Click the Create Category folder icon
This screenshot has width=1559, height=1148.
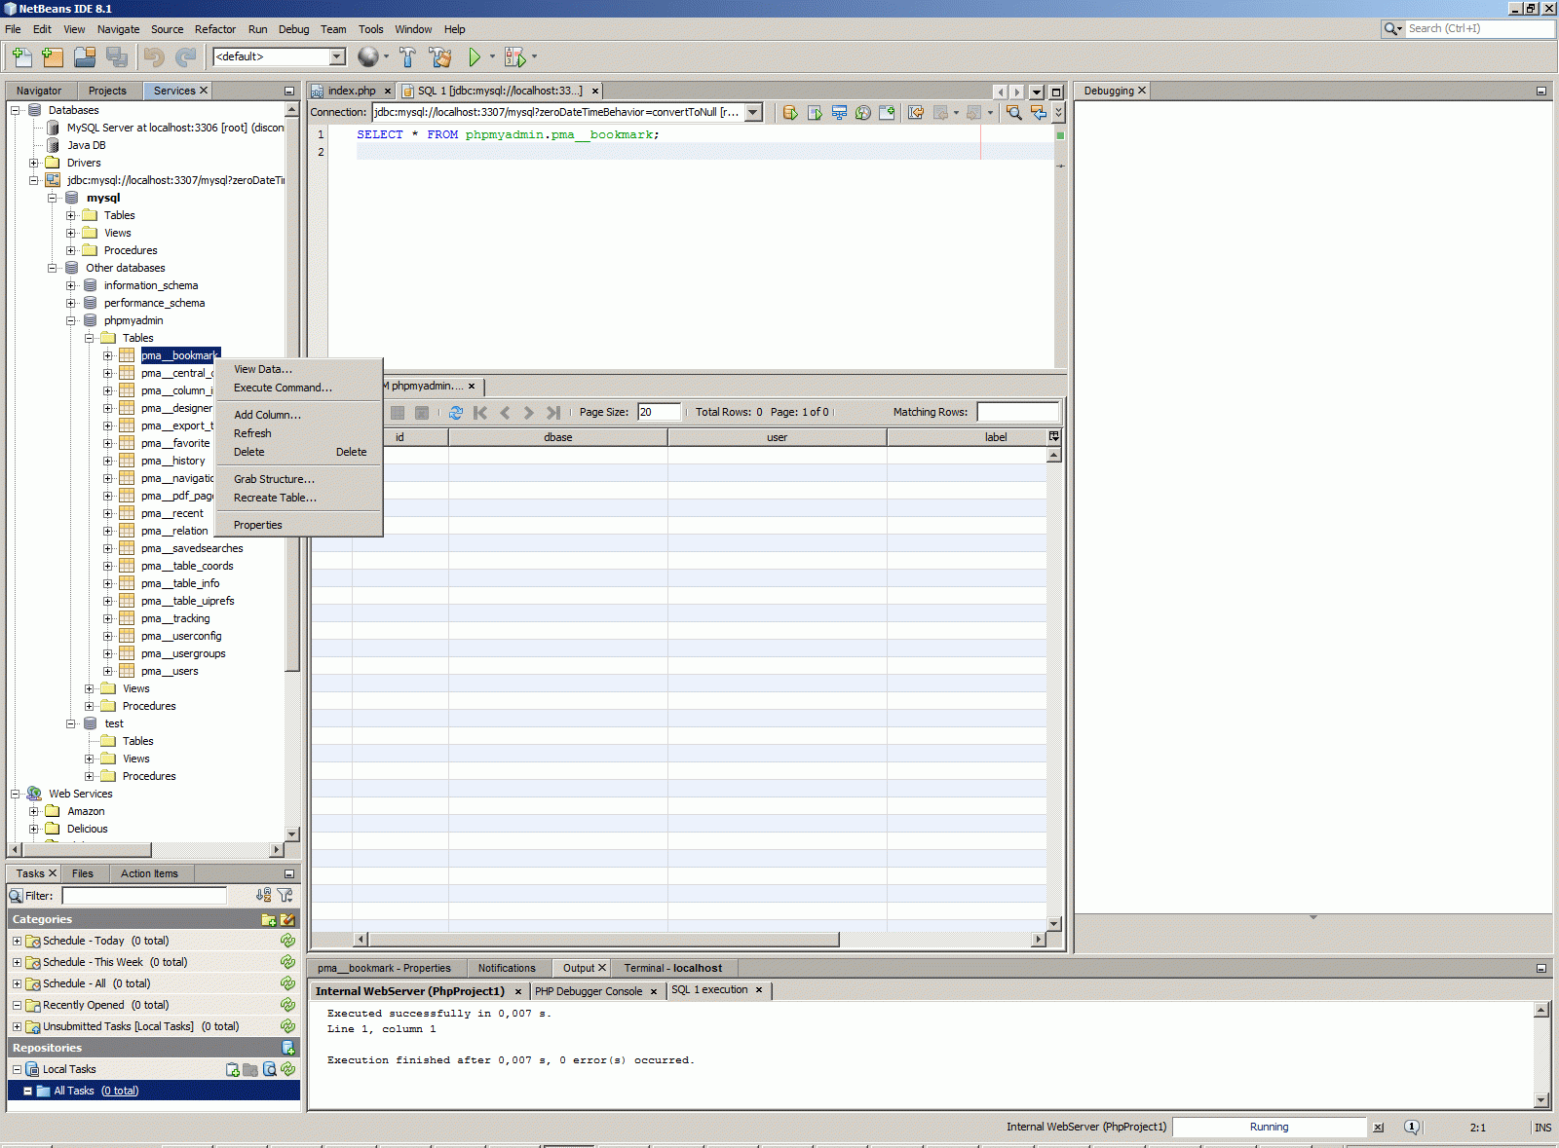pos(269,919)
